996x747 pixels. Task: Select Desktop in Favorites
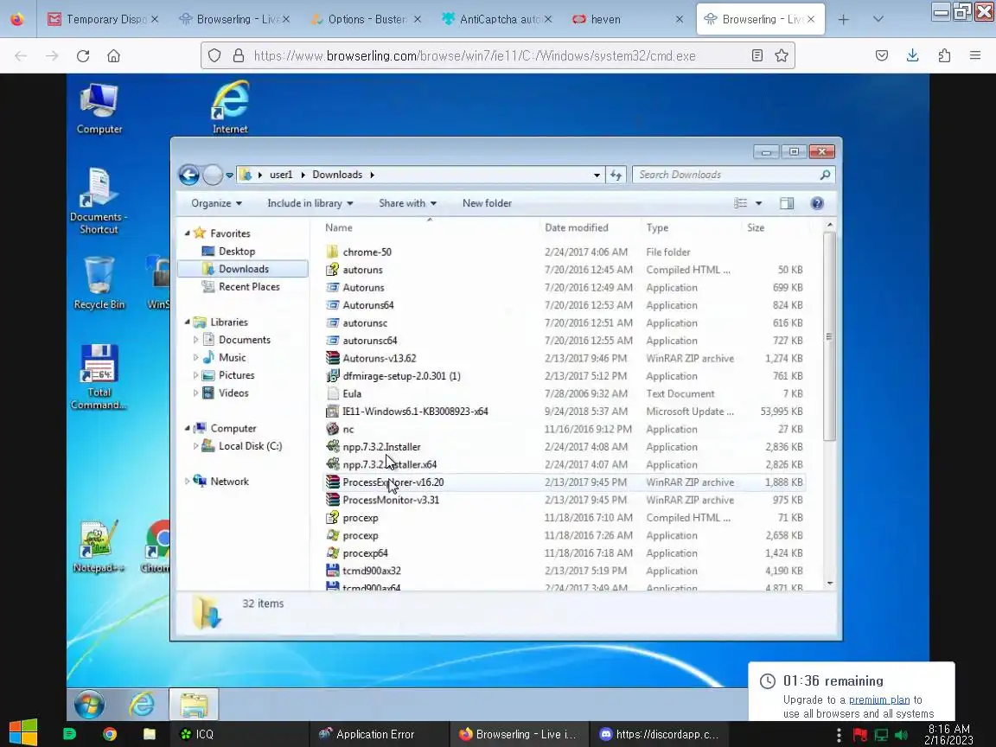(x=237, y=252)
